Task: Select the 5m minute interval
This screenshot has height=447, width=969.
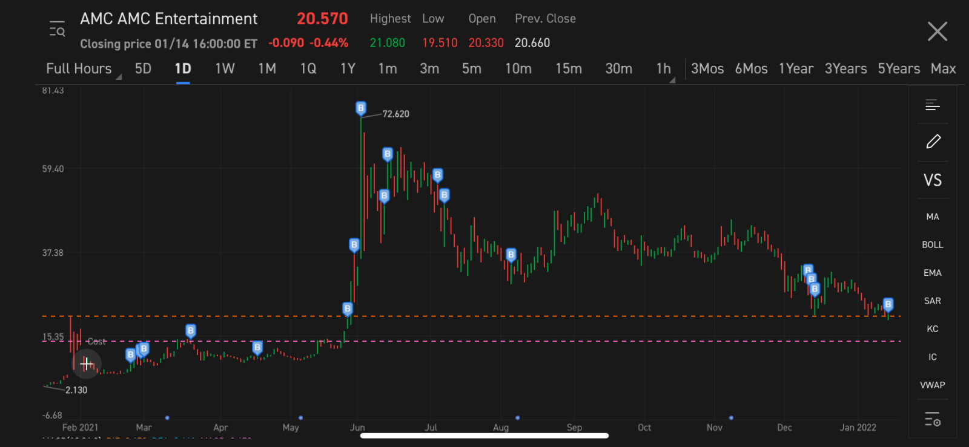Action: coord(472,68)
